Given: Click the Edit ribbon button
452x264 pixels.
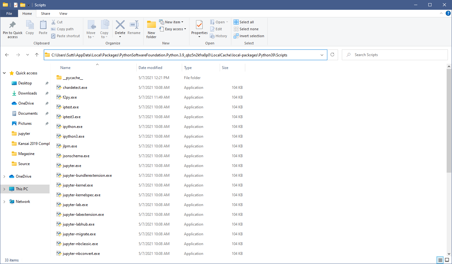Looking at the screenshot, I should (x=216, y=29).
